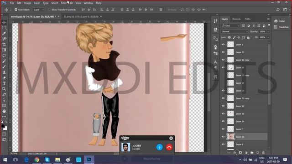Open the Opacity slider arrow
Image resolution: width=292 pixels, height=164 pixels.
point(268,31)
